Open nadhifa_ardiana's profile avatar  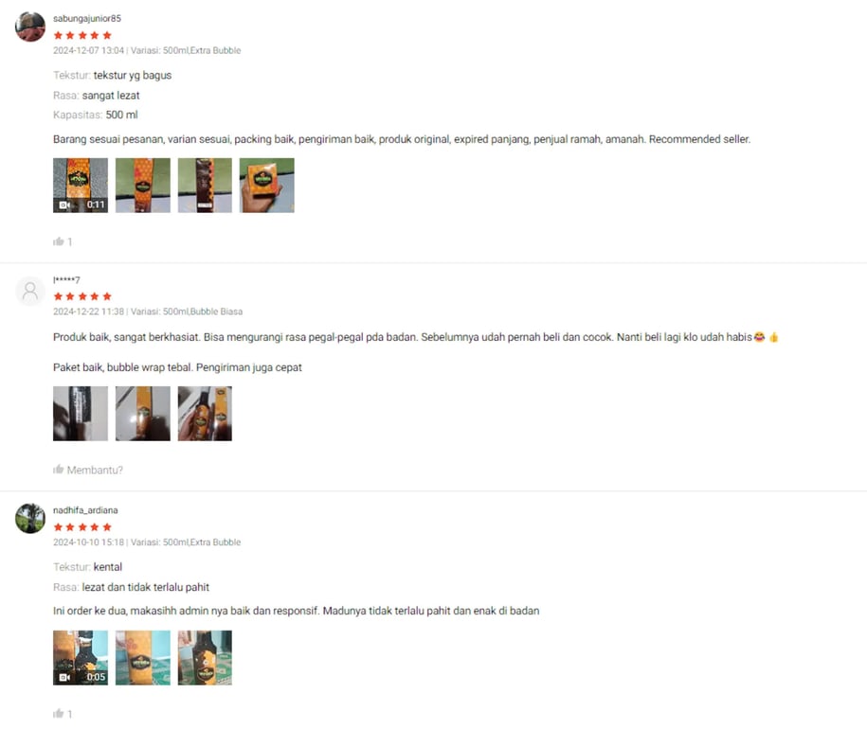tap(30, 518)
